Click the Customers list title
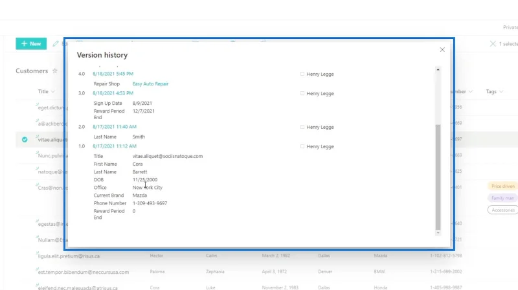 [32, 71]
